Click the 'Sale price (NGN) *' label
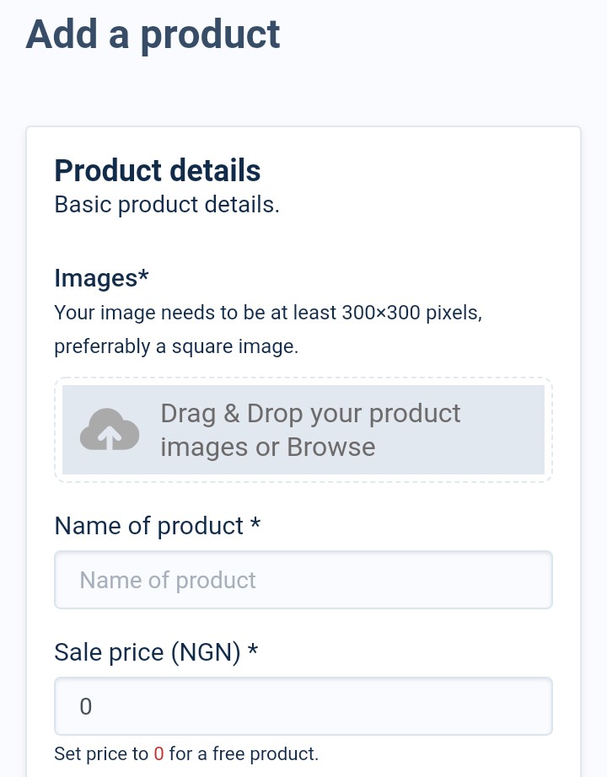607x777 pixels. click(156, 652)
